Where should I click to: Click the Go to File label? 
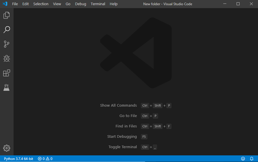point(128,116)
